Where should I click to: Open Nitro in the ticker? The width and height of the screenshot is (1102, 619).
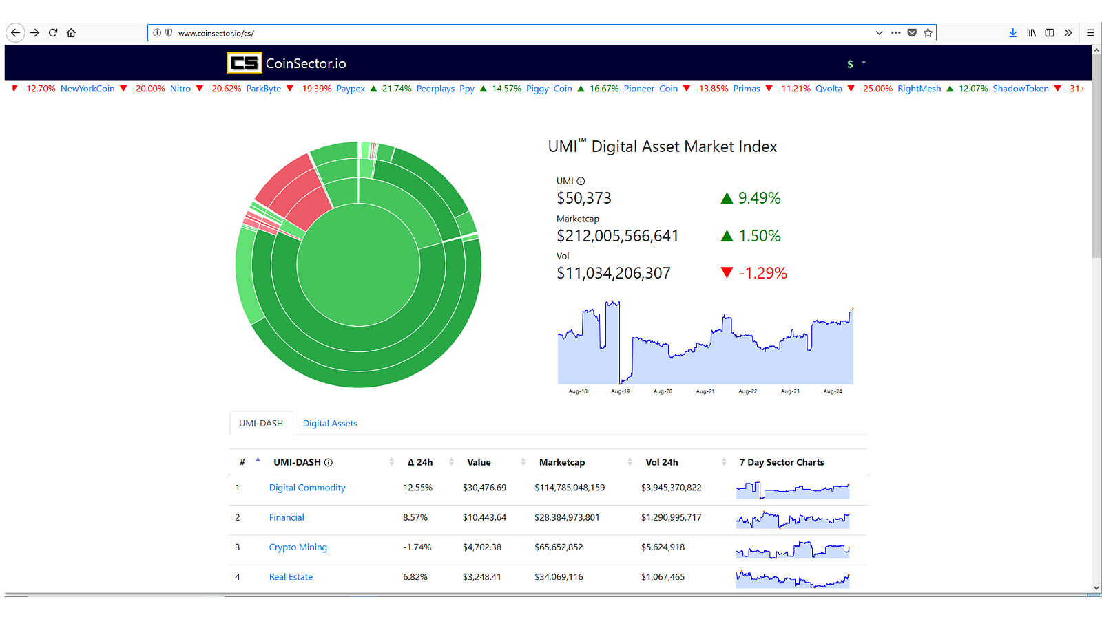(180, 89)
